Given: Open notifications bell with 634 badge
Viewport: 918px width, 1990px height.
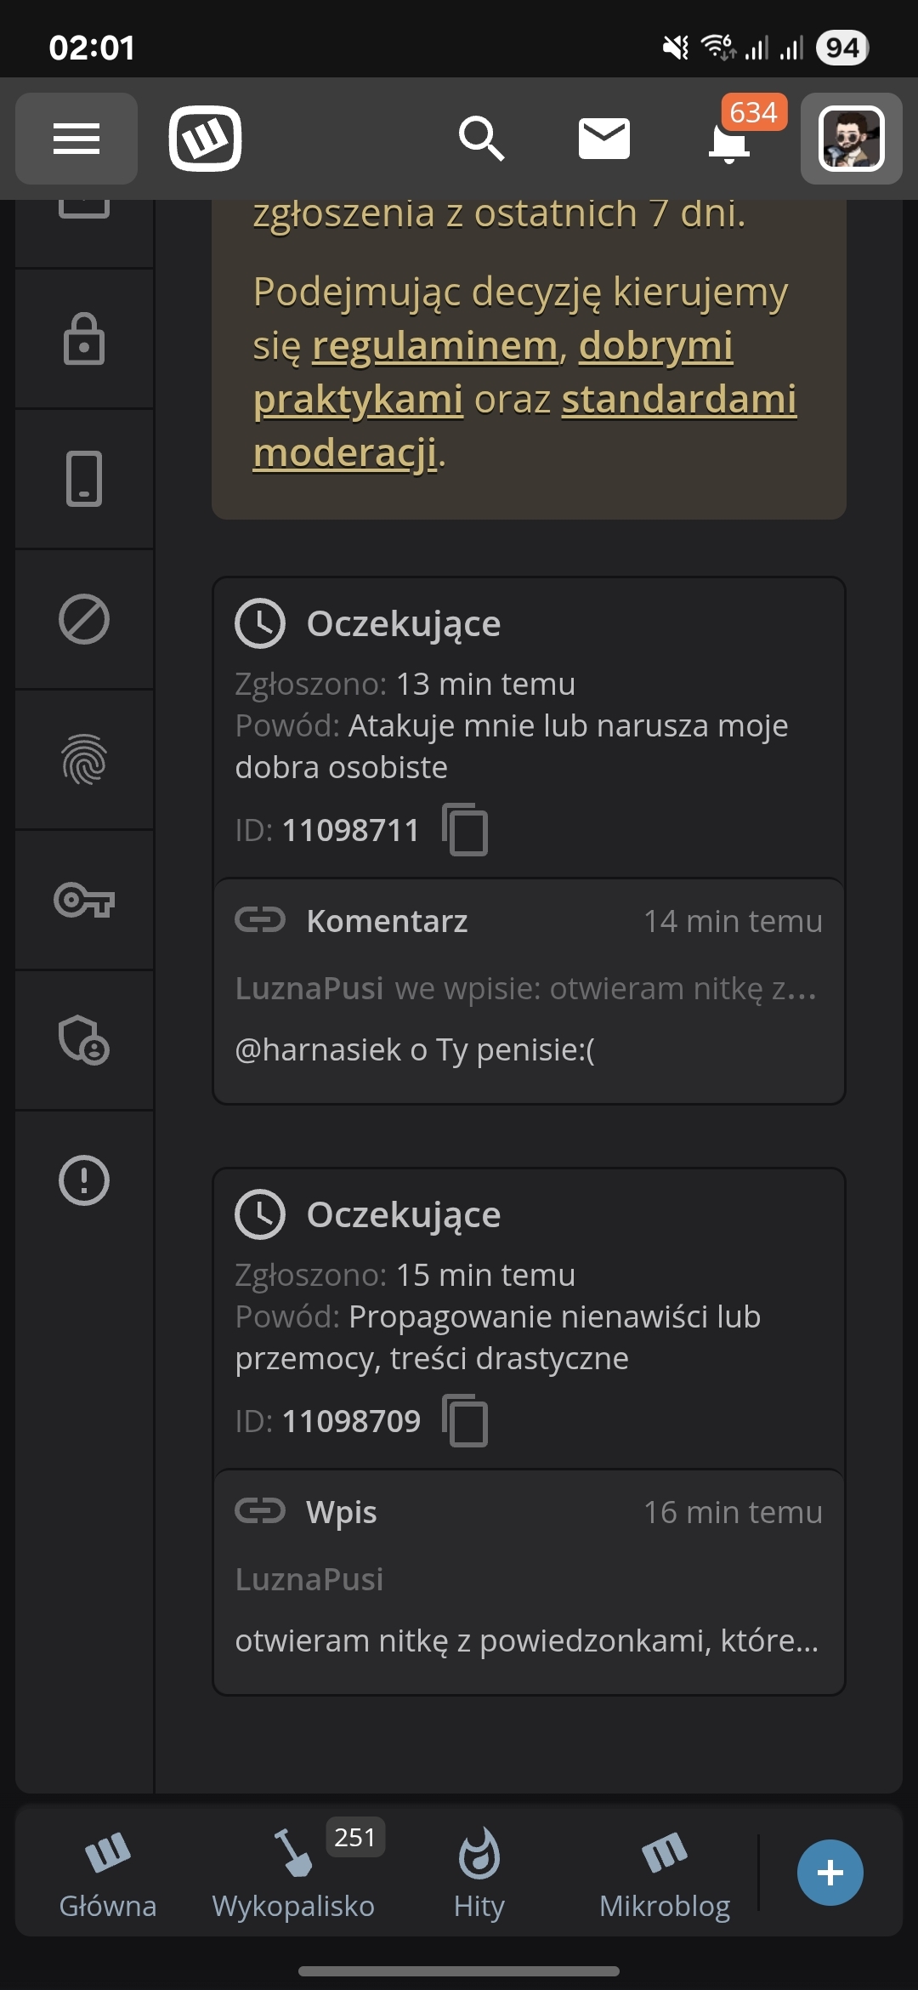Looking at the screenshot, I should coord(729,140).
